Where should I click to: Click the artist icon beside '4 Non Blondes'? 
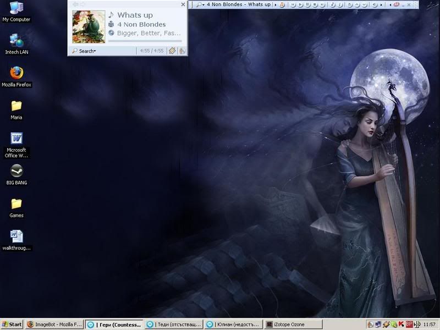[112, 24]
